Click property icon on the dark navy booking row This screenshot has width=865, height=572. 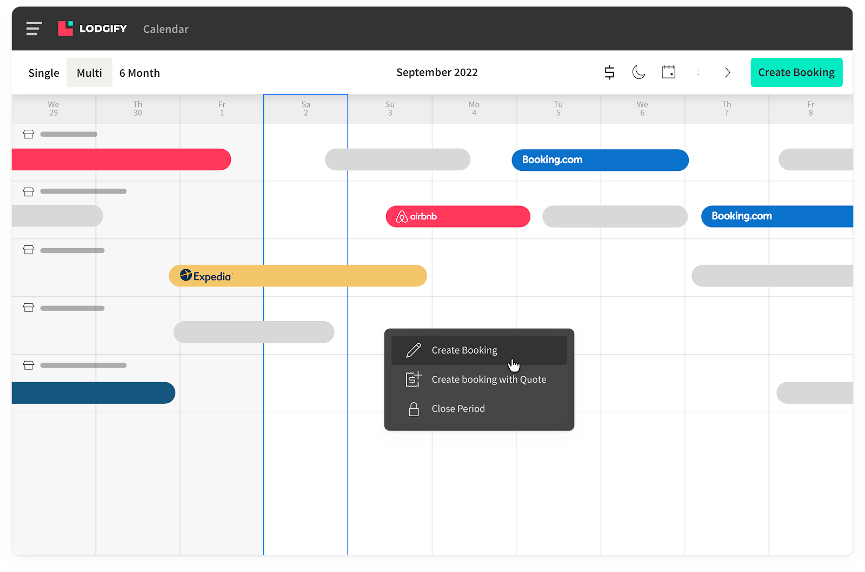[x=29, y=365]
